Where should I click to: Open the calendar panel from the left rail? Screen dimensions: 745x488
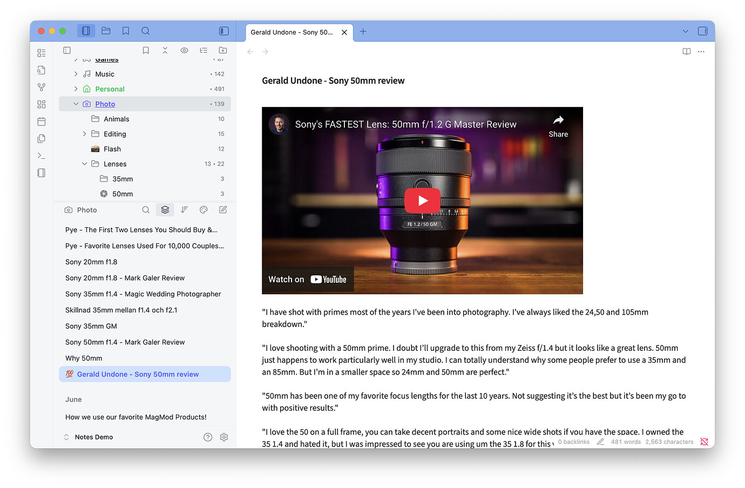42,121
